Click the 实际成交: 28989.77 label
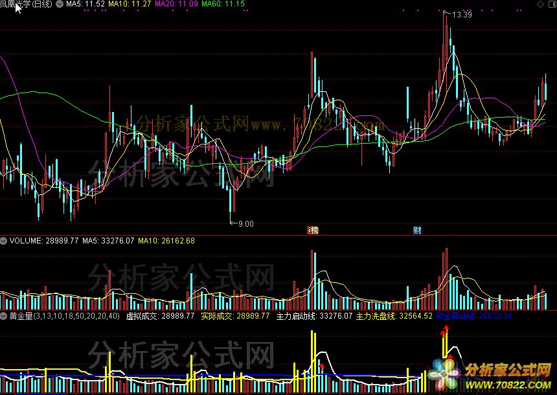 pos(235,316)
